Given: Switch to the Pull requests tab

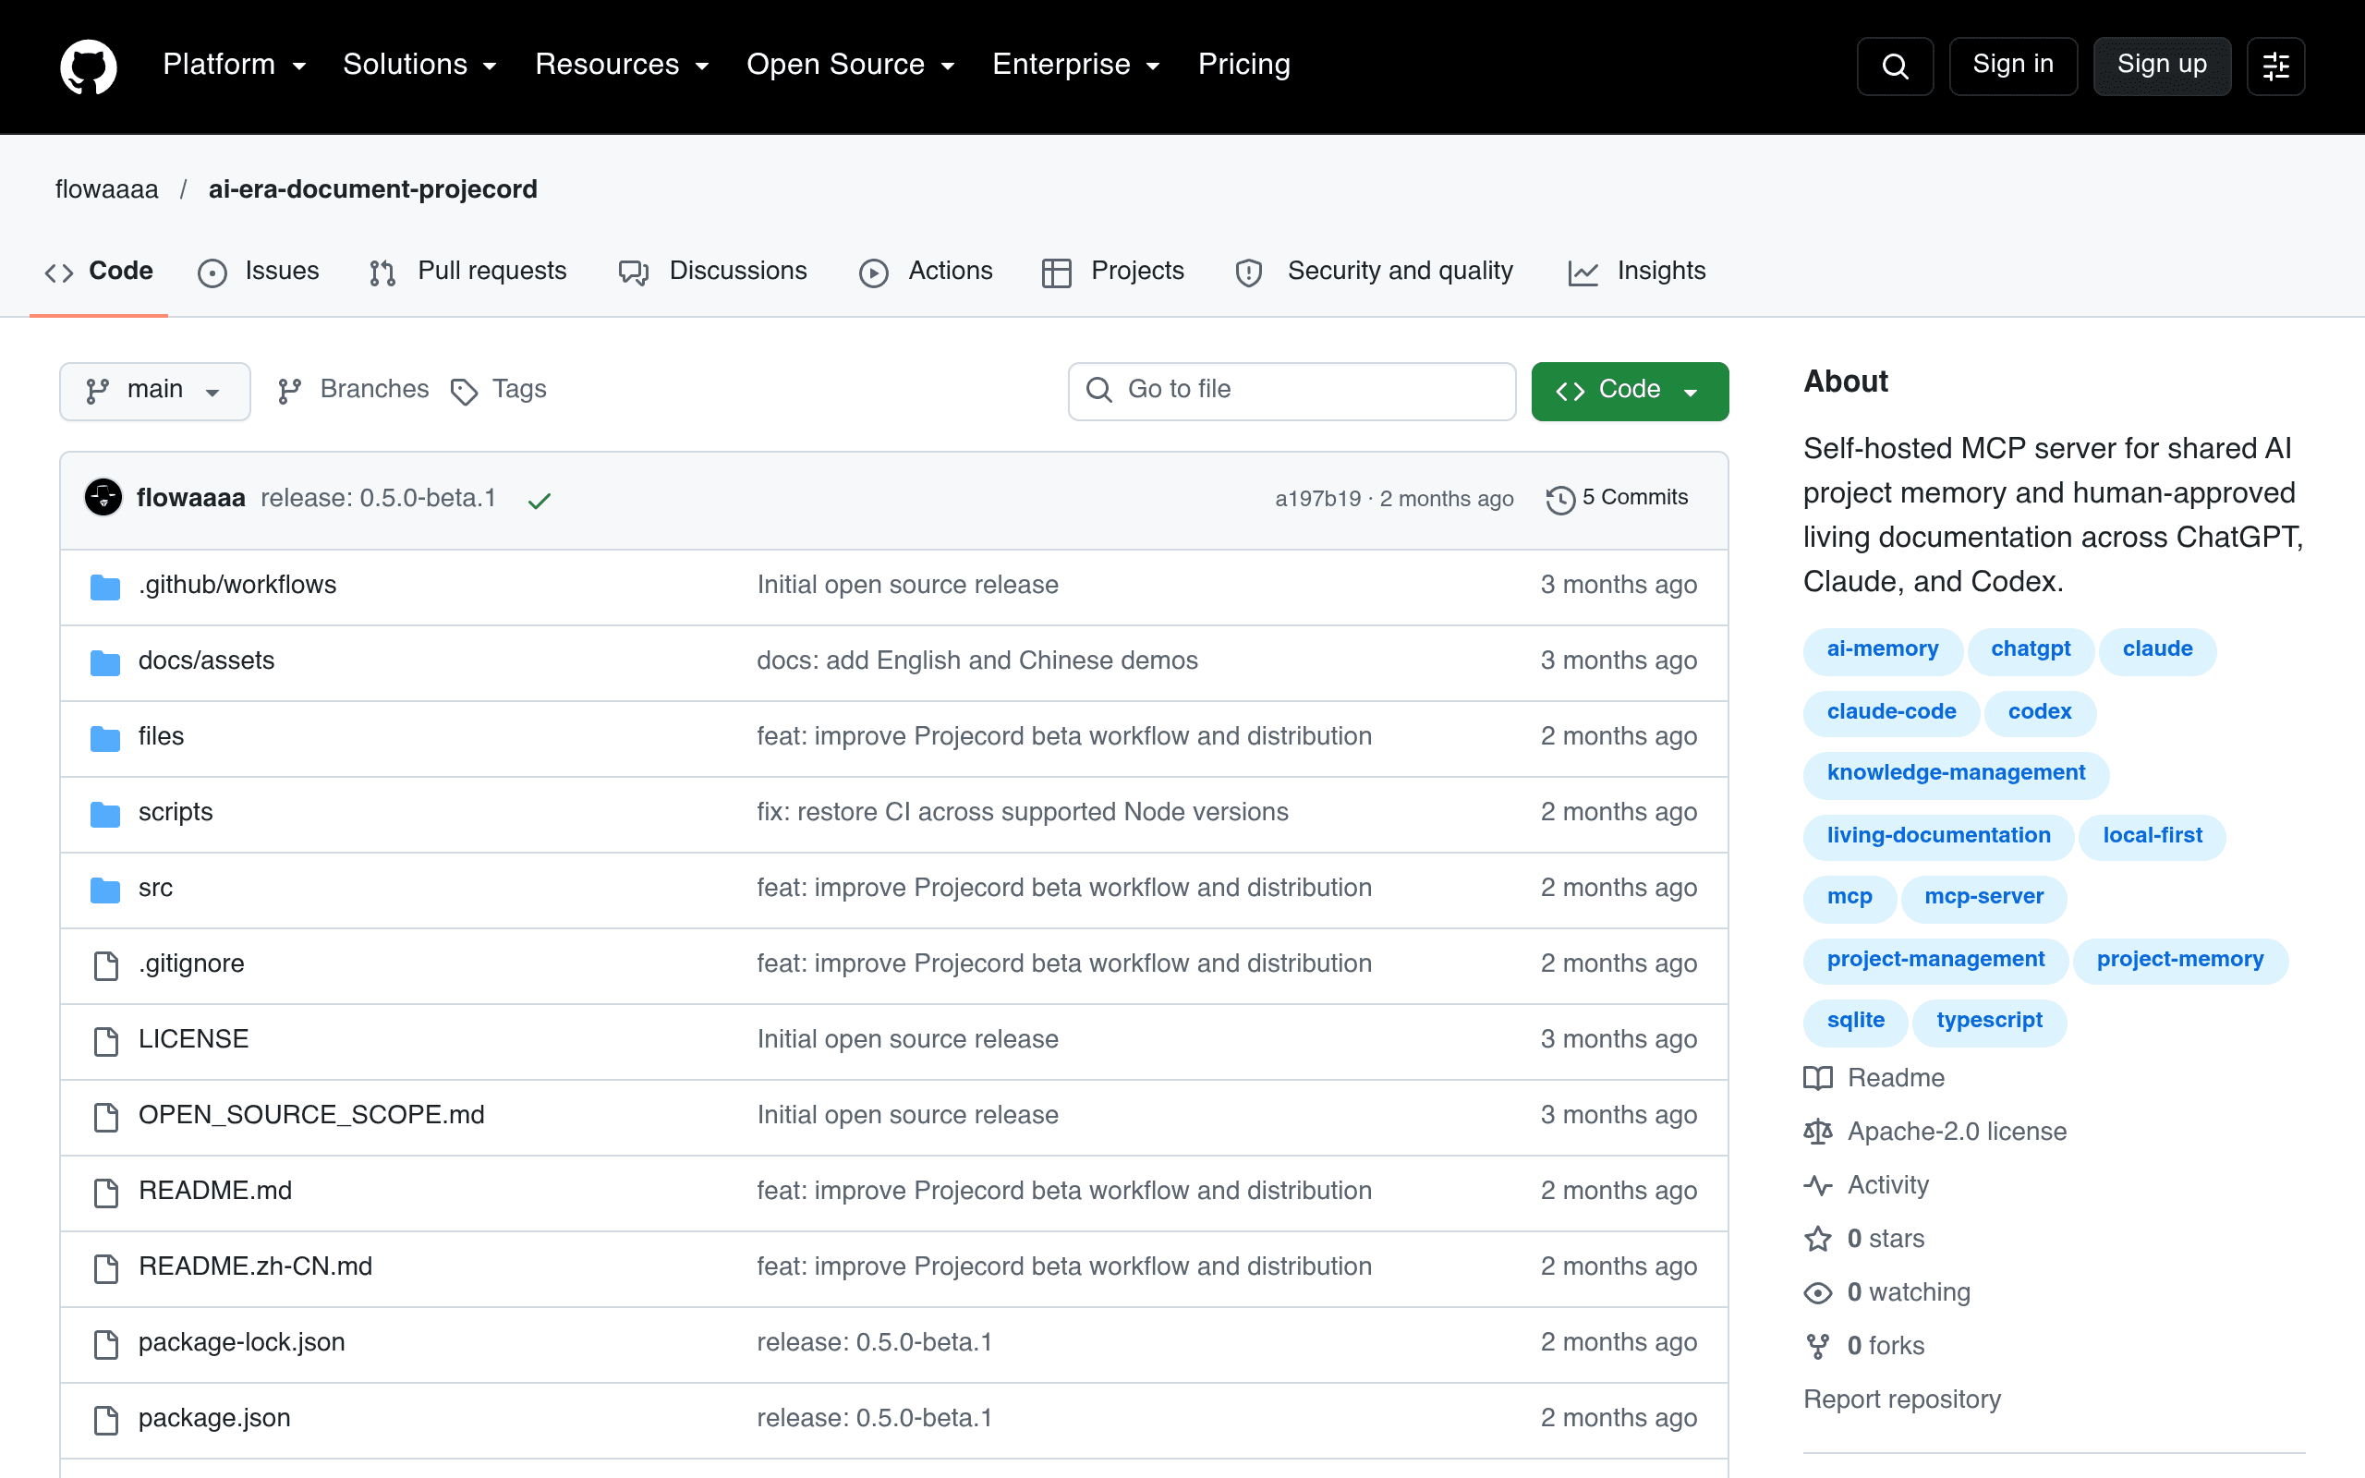Looking at the screenshot, I should pos(468,272).
